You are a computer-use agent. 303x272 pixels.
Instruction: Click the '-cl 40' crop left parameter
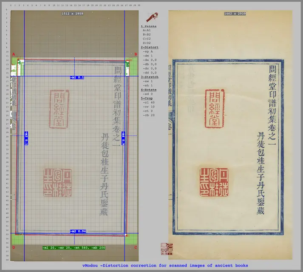point(149,102)
